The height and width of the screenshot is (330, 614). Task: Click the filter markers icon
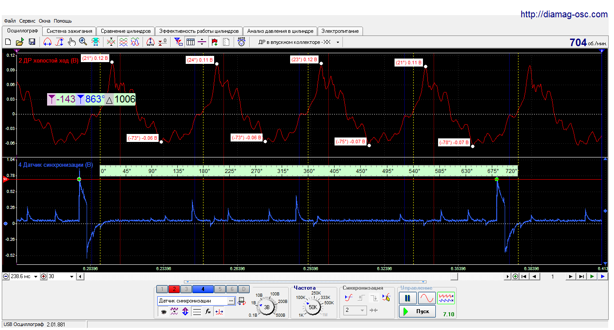tap(178, 42)
